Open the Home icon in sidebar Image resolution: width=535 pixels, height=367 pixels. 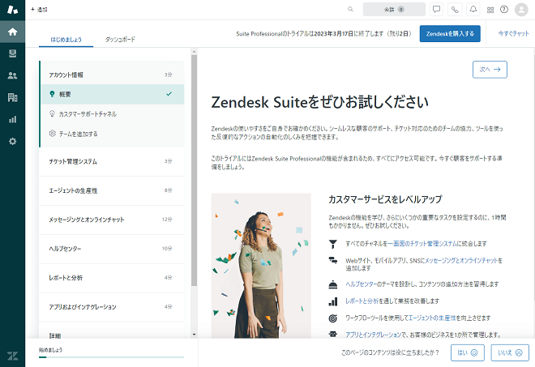(x=13, y=32)
